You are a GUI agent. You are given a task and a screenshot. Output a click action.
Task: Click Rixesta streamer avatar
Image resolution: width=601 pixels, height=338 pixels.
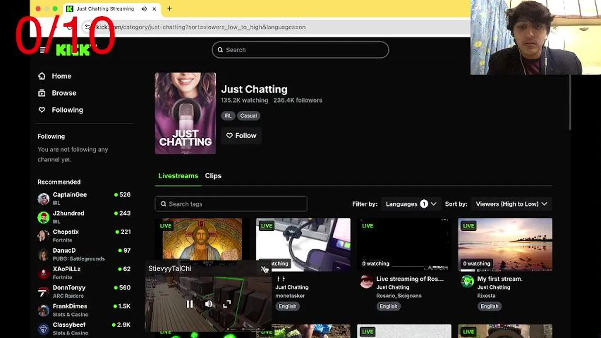coord(467,281)
